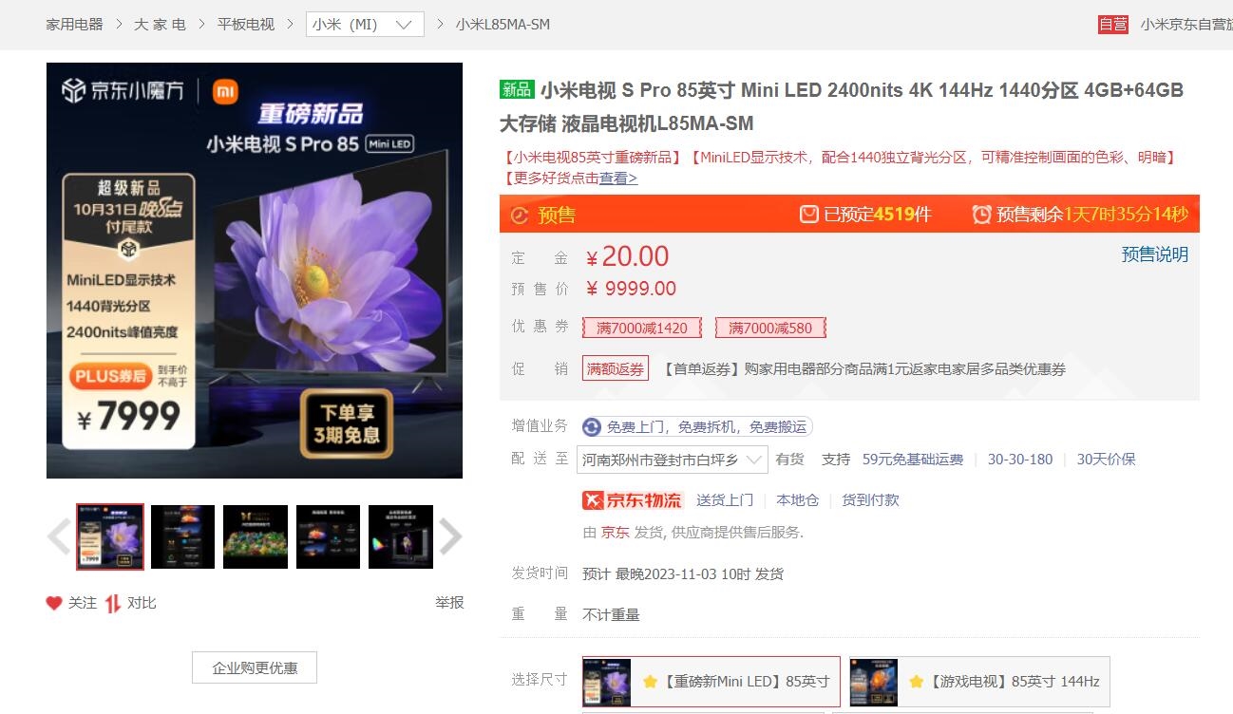This screenshot has height=714, width=1233.
Task: Select 【游戏电视】85英寸 144Hz size option
Action: 979,682
